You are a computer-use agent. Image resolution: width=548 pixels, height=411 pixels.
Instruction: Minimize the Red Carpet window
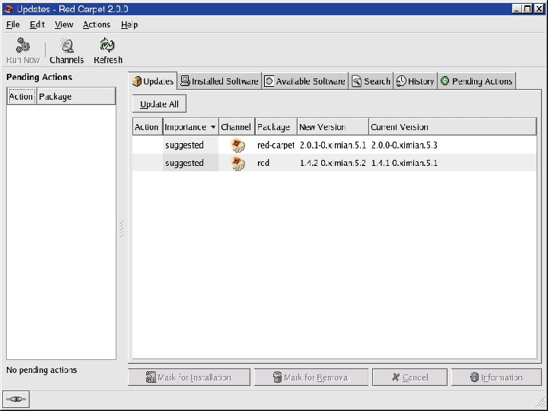(517, 8)
